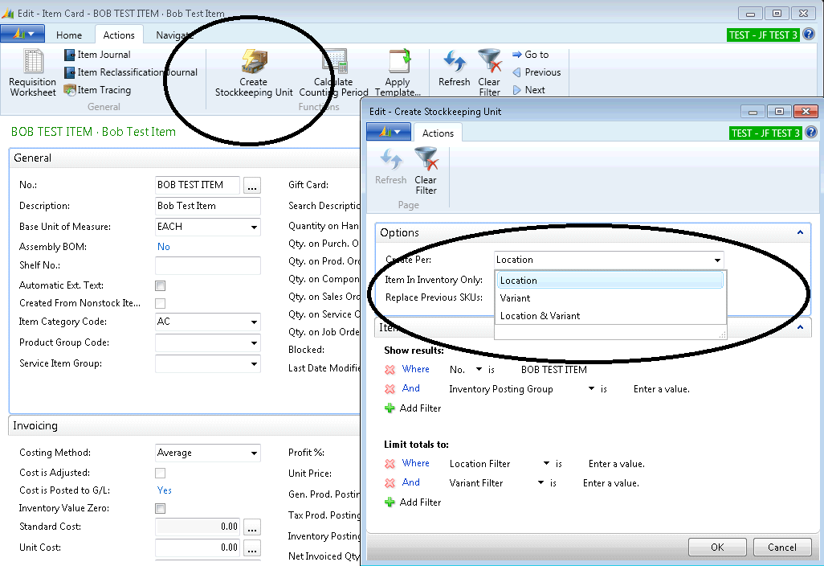This screenshot has width=824, height=566.
Task: Click Enter a value for Variant Filter
Action: tap(610, 483)
